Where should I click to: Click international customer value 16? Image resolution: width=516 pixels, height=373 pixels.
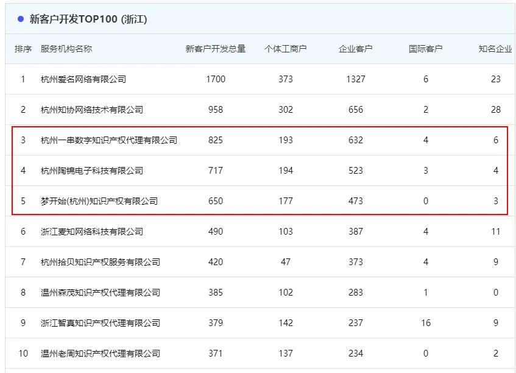point(425,323)
